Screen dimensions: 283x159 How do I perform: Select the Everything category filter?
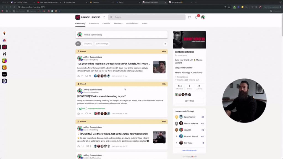pos(88,44)
